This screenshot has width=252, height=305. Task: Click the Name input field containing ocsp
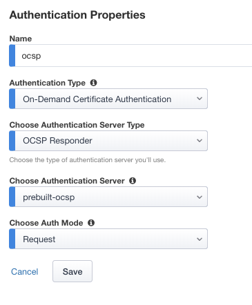point(130,56)
